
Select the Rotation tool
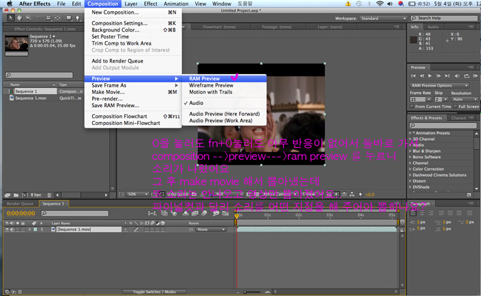40,18
